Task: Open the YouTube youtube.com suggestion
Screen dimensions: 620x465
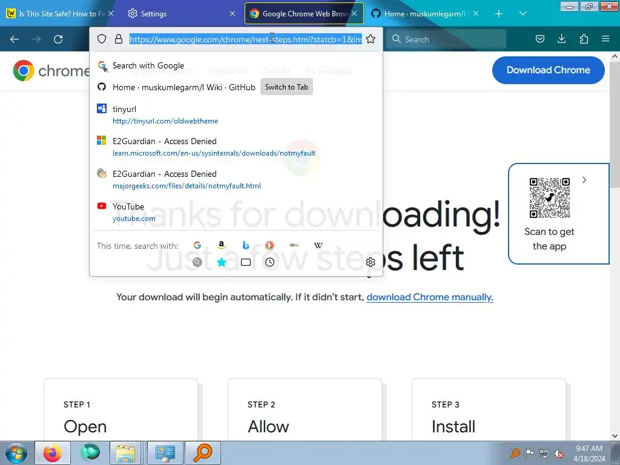Action: click(236, 213)
